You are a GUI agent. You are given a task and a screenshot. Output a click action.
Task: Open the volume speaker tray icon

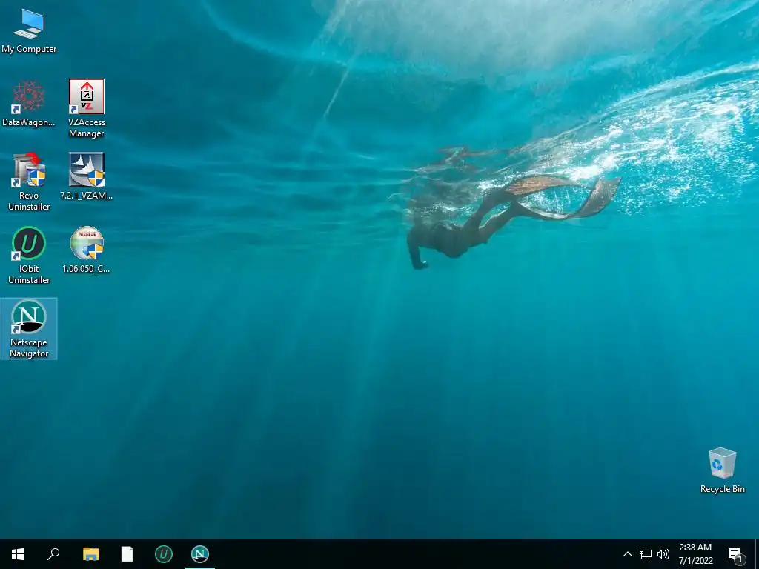[663, 554]
